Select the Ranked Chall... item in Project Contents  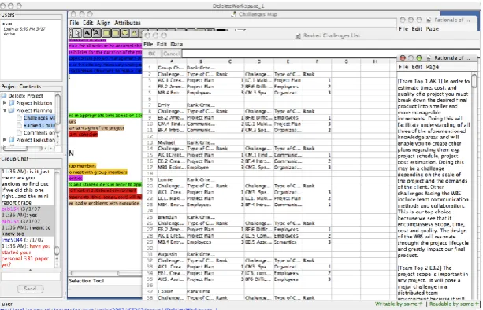pyautogui.click(x=39, y=125)
